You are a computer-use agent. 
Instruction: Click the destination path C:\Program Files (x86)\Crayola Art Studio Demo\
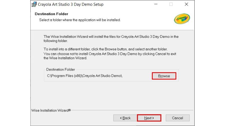[x=84, y=76]
